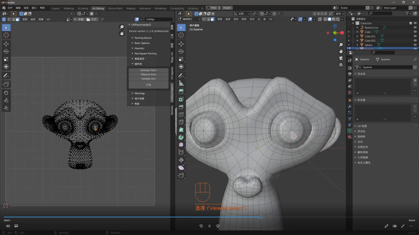Toggle the Collection exclude checkbox

[x=410, y=23]
